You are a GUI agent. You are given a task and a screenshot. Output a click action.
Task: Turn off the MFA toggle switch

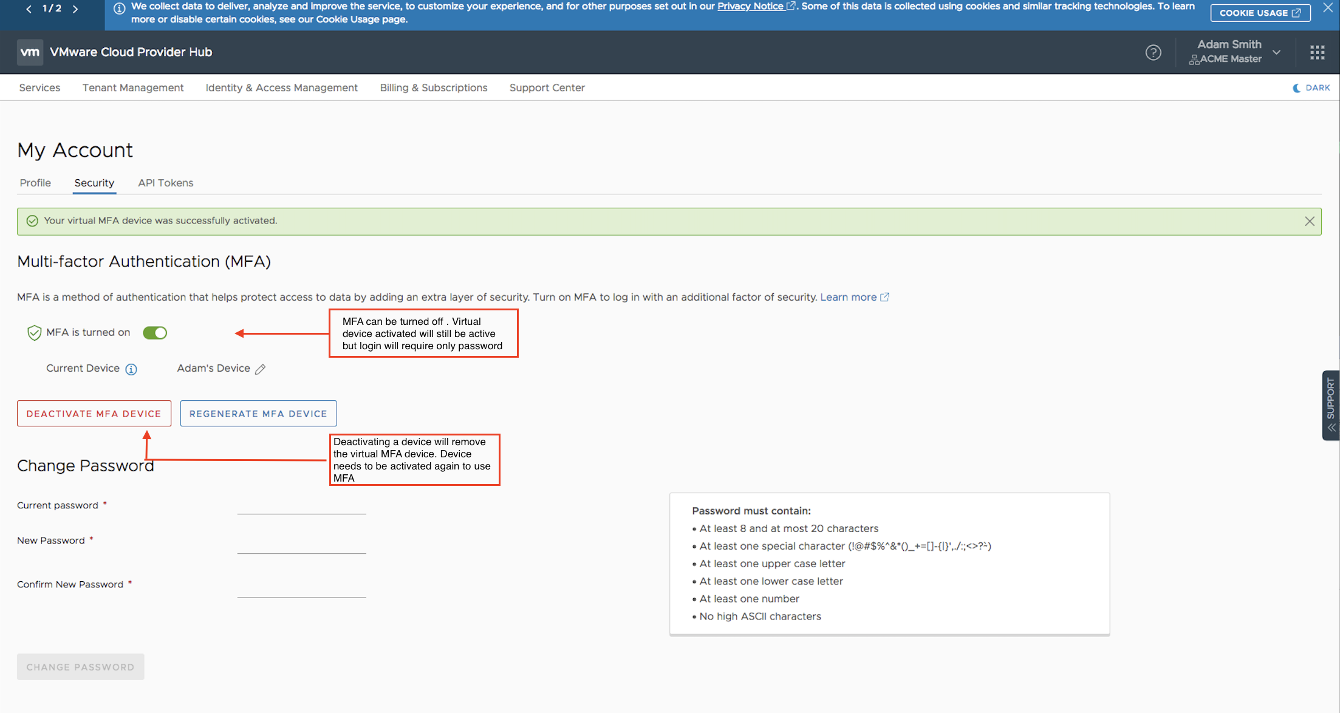pyautogui.click(x=155, y=333)
